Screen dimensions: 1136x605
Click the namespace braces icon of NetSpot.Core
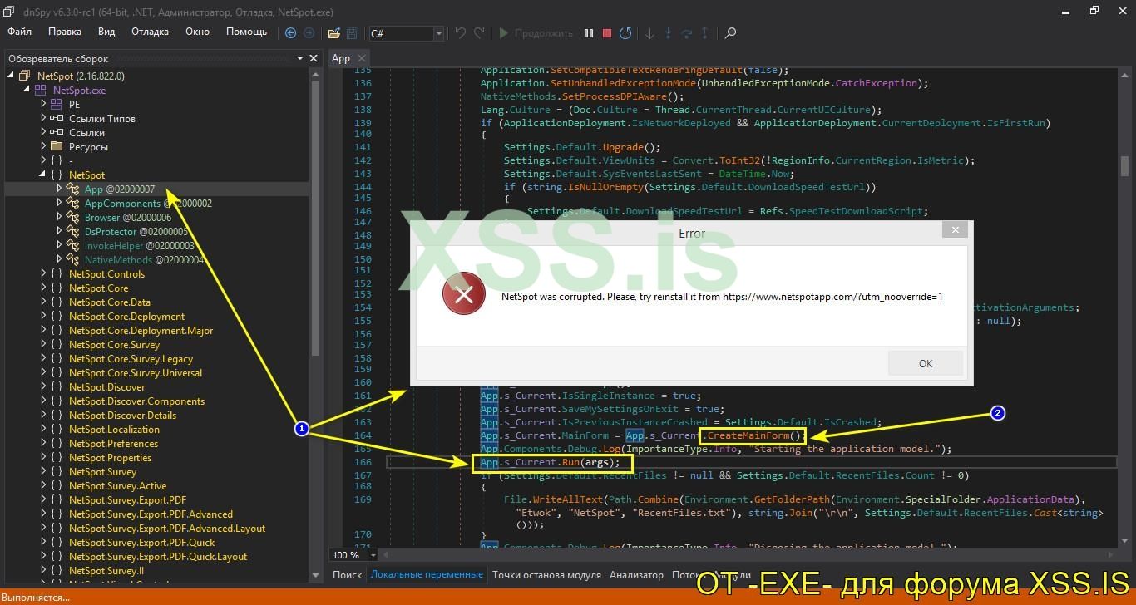click(57, 288)
